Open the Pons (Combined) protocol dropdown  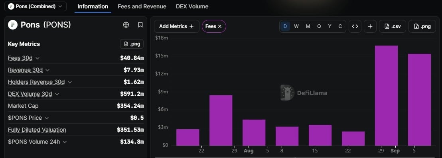click(x=36, y=6)
